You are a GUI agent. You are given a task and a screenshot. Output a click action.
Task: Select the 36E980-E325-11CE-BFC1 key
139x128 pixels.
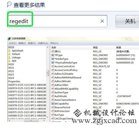click(x=27, y=115)
